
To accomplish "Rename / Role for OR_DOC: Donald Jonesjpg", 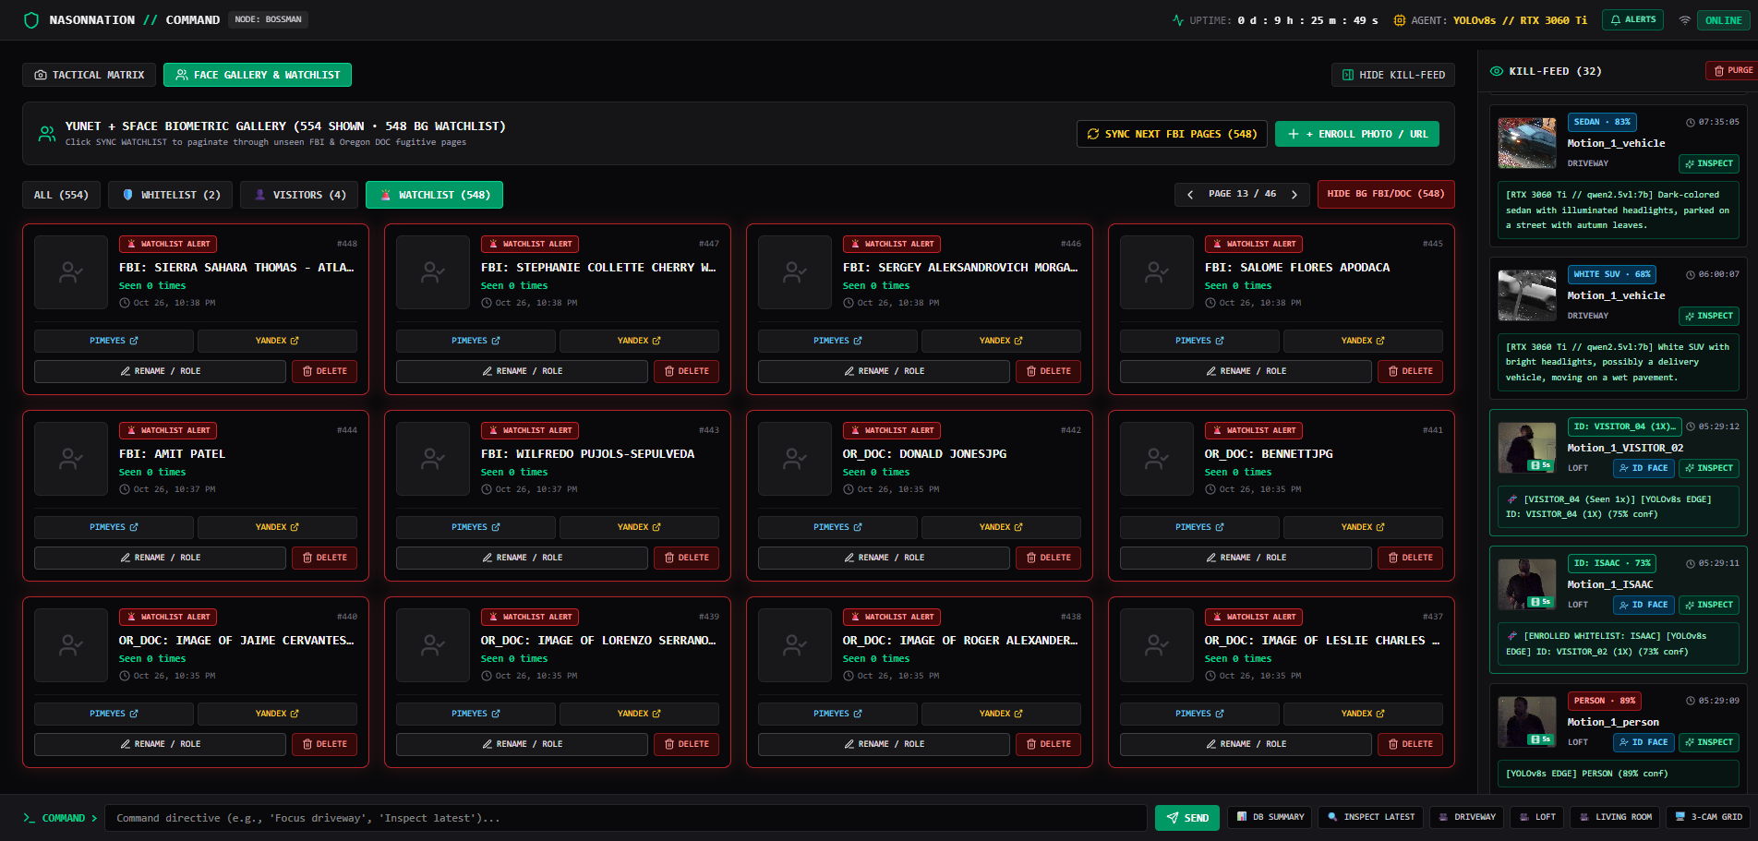I will (x=884, y=558).
